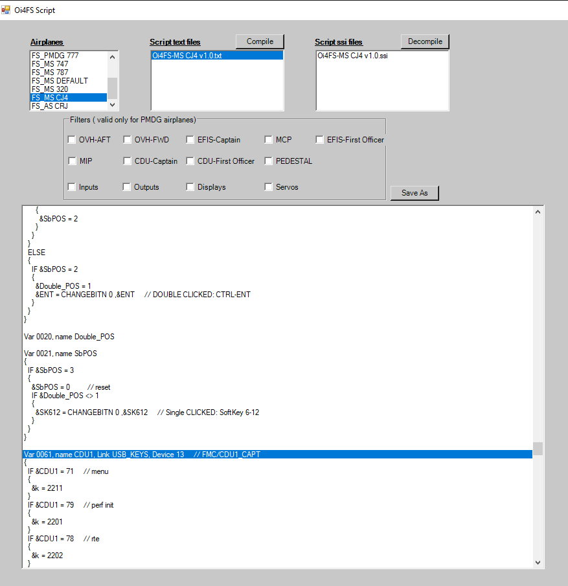568x586 pixels.
Task: Enable the OVH-FWD filter
Action: point(127,139)
